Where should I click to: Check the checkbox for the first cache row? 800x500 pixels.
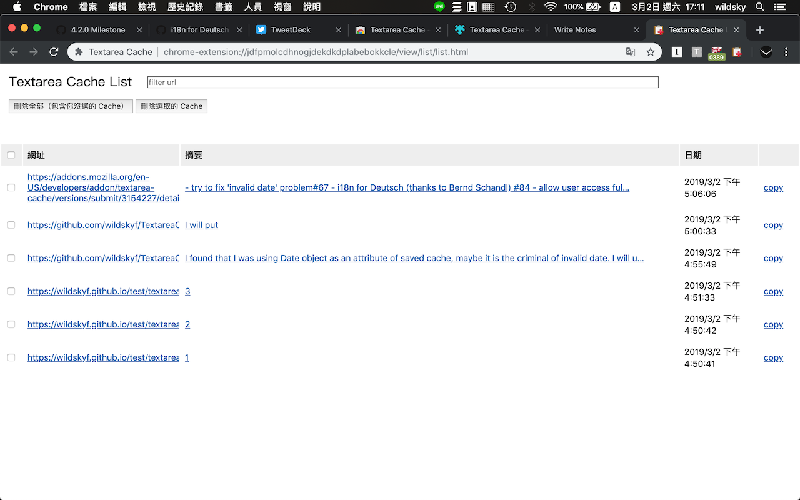click(11, 187)
